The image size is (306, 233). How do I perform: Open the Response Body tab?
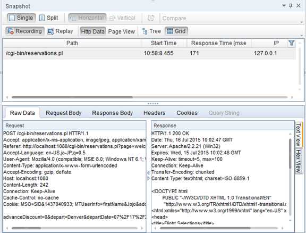point(112,113)
